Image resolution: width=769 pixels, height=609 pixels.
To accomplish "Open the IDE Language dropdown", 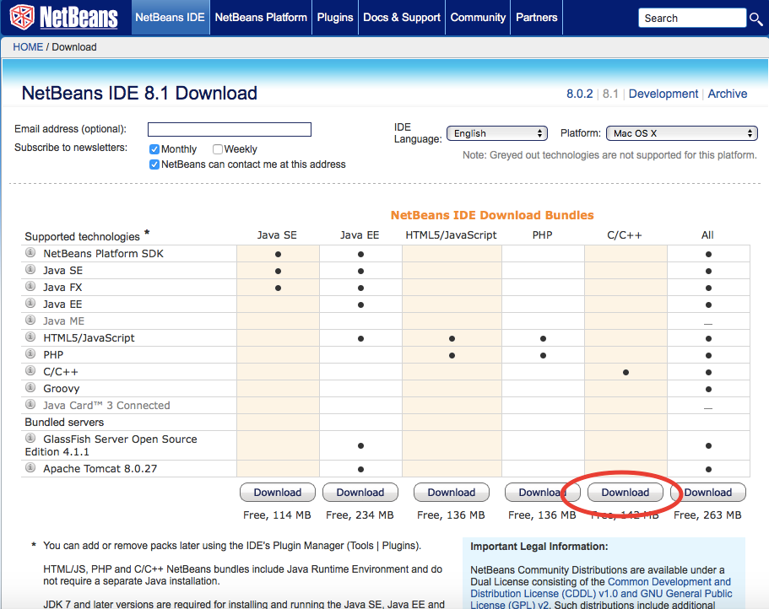I will click(497, 133).
